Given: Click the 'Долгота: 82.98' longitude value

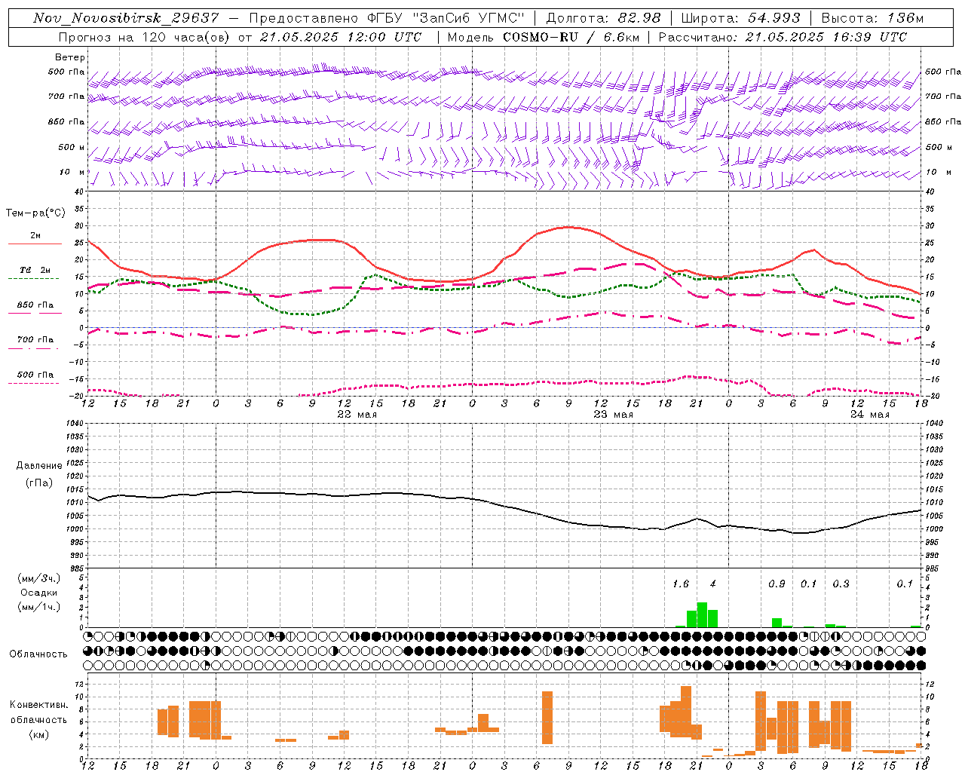Looking at the screenshot, I should click(x=603, y=18).
